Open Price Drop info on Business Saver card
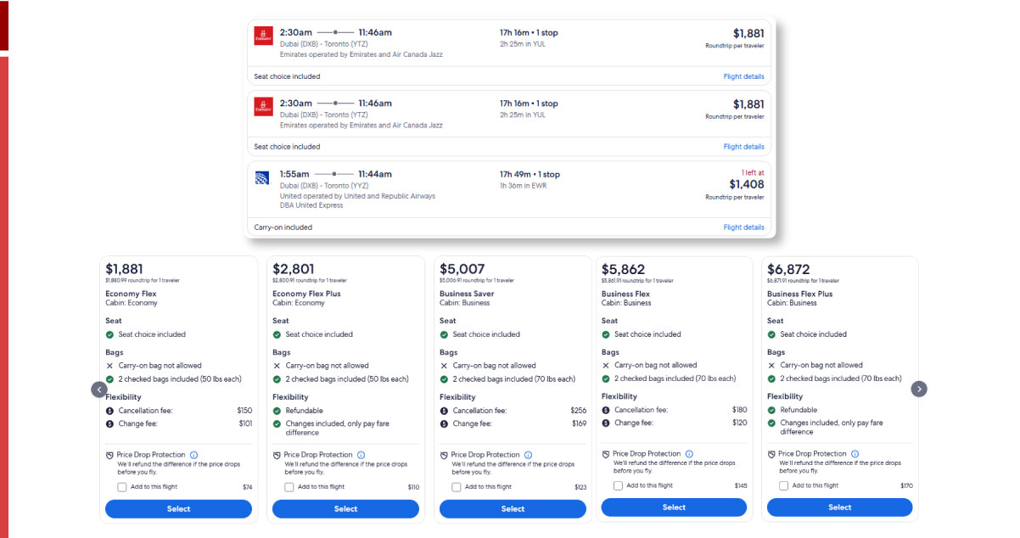Viewport: 1020px width, 538px height. (528, 455)
